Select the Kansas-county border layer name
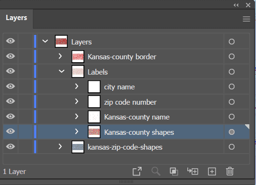This screenshot has width=256, height=185. point(122,57)
